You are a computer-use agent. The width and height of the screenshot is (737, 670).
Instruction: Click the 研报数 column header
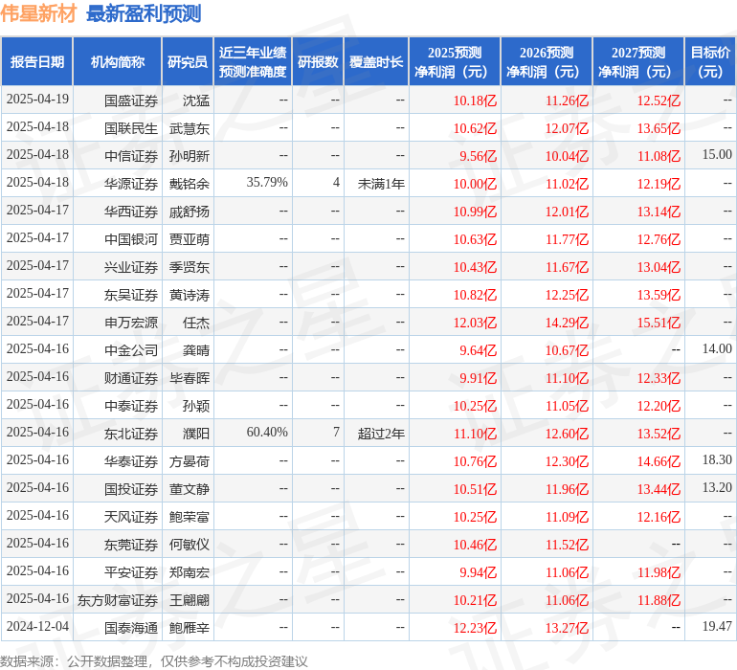(x=318, y=62)
